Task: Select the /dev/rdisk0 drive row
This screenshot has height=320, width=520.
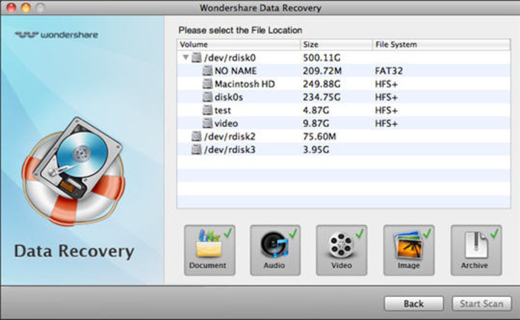Action: pyautogui.click(x=343, y=58)
